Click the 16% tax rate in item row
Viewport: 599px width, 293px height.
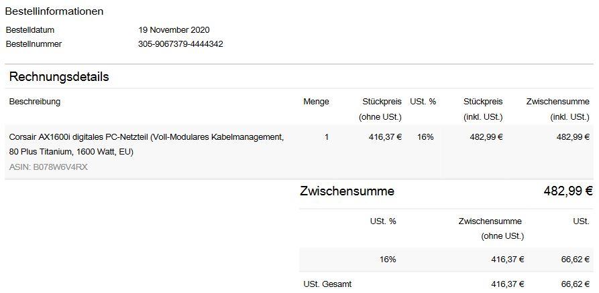[425, 137]
